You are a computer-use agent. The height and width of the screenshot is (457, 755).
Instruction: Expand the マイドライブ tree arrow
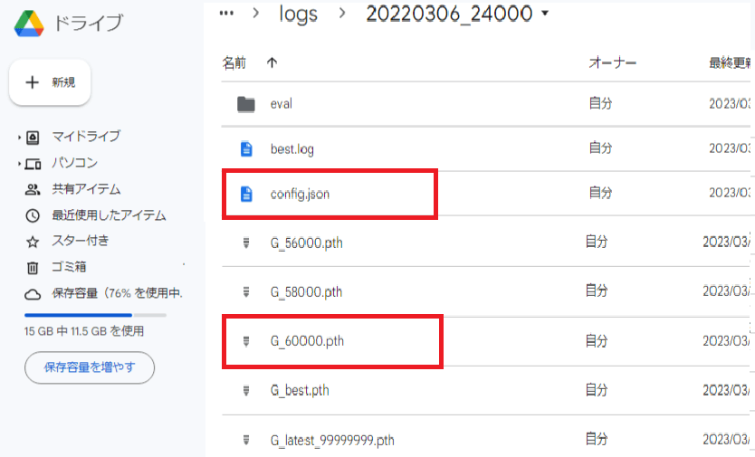tap(18, 138)
